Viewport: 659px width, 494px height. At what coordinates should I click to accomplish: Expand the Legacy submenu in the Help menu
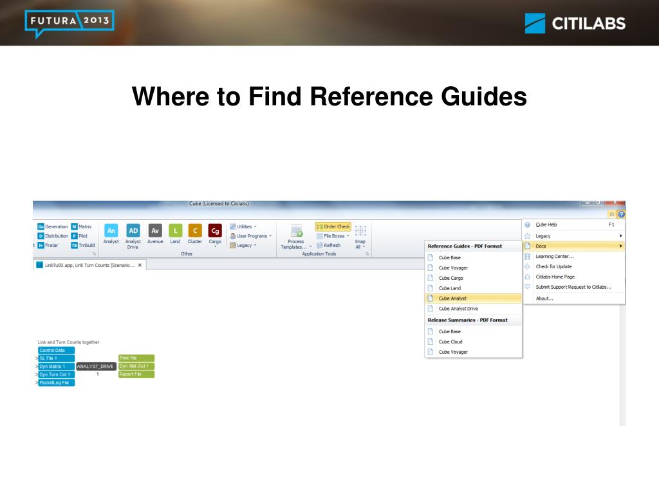click(573, 236)
